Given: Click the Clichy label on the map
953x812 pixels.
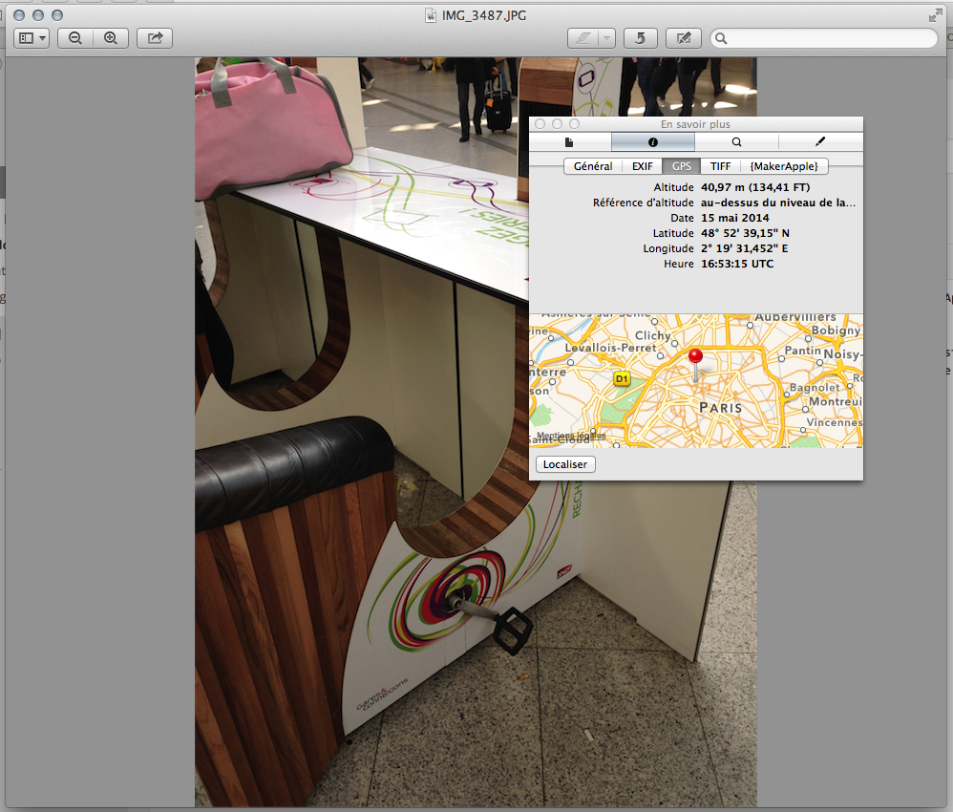Looking at the screenshot, I should point(653,335).
